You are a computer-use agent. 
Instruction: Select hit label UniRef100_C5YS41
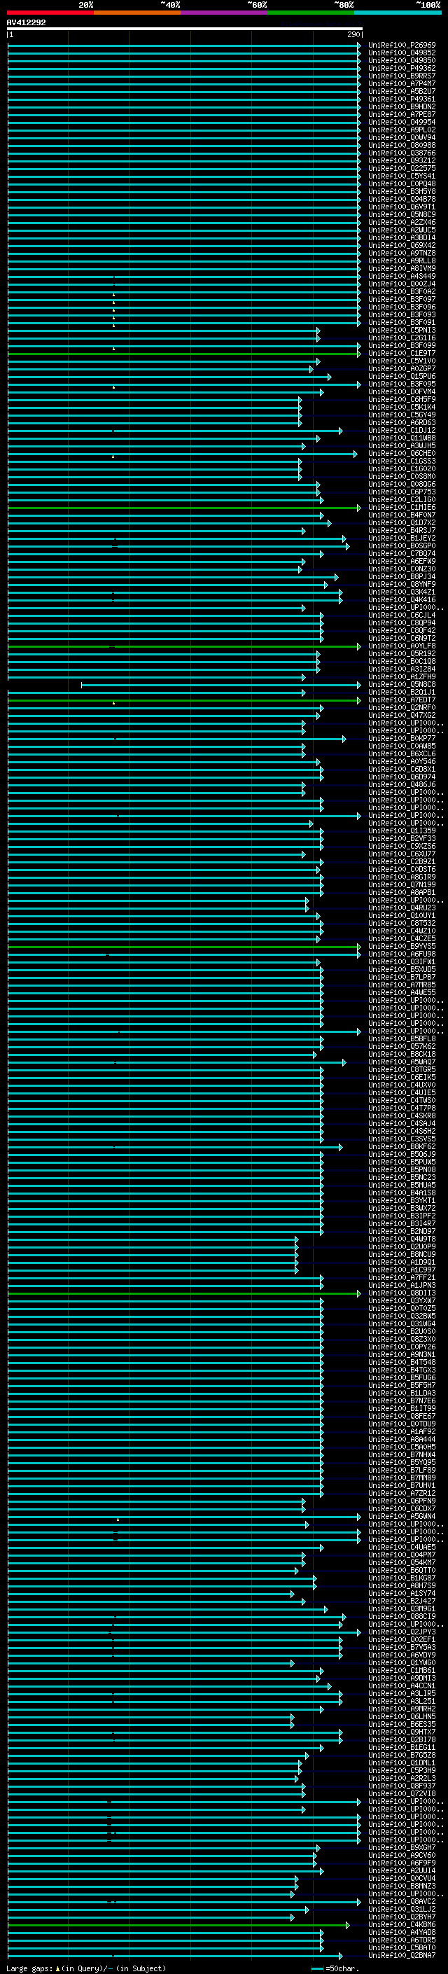[x=401, y=176]
